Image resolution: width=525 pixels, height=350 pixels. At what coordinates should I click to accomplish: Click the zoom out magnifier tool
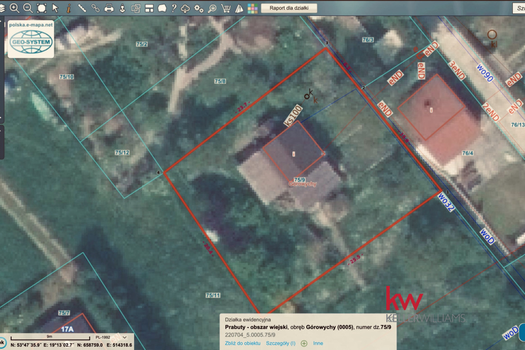28,8
